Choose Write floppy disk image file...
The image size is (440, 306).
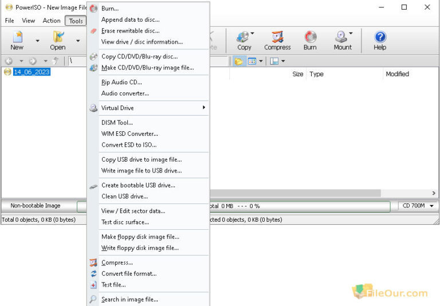(149, 248)
